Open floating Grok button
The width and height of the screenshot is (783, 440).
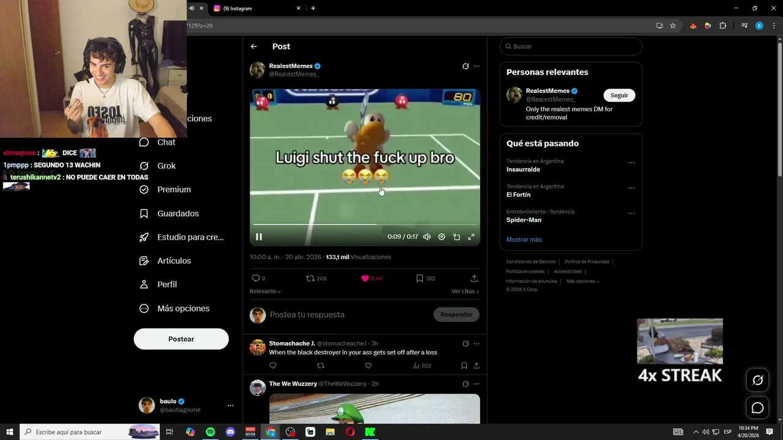click(757, 380)
